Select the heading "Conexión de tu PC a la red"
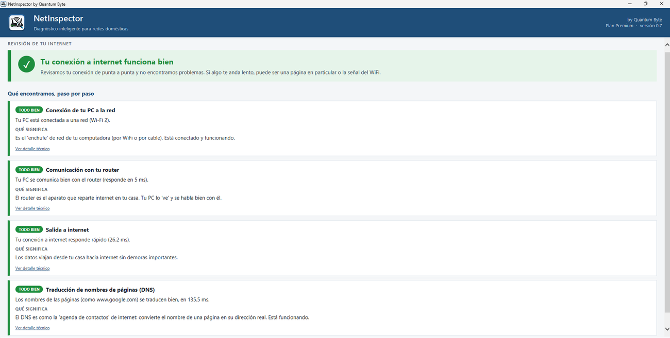Screen dimensions: 670x338 80,110
